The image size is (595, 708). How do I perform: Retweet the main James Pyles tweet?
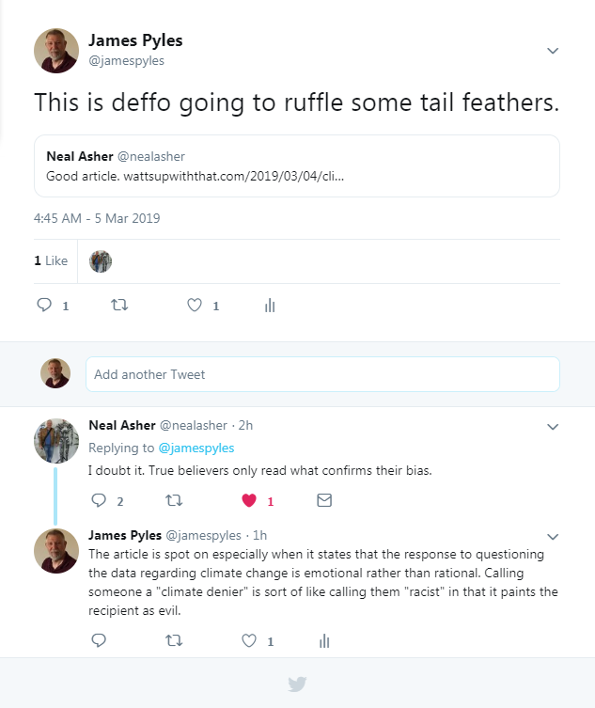(x=119, y=306)
